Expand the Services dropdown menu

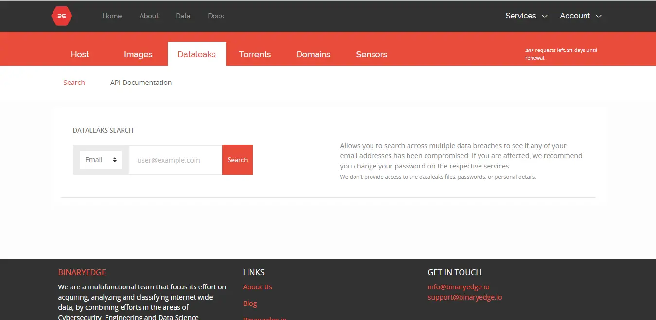tap(526, 16)
